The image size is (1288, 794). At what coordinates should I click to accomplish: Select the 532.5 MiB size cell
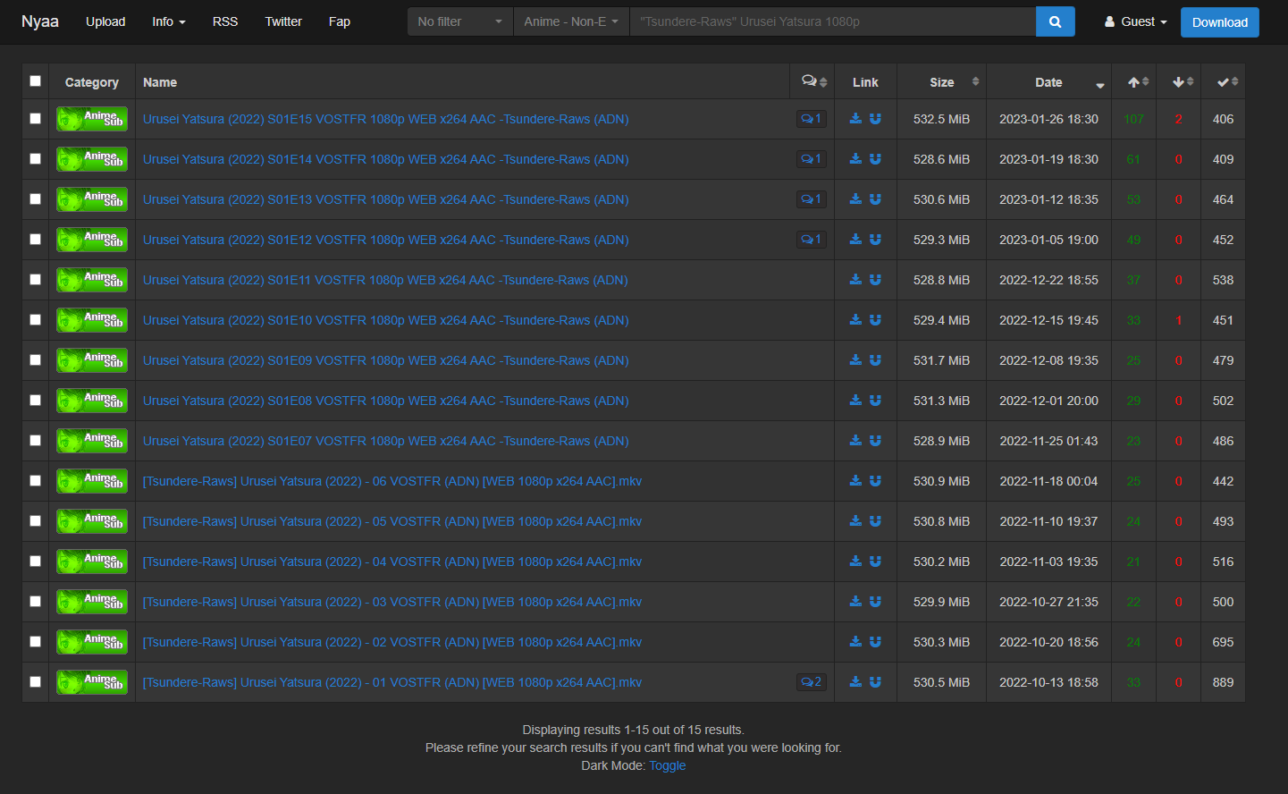[x=942, y=119]
